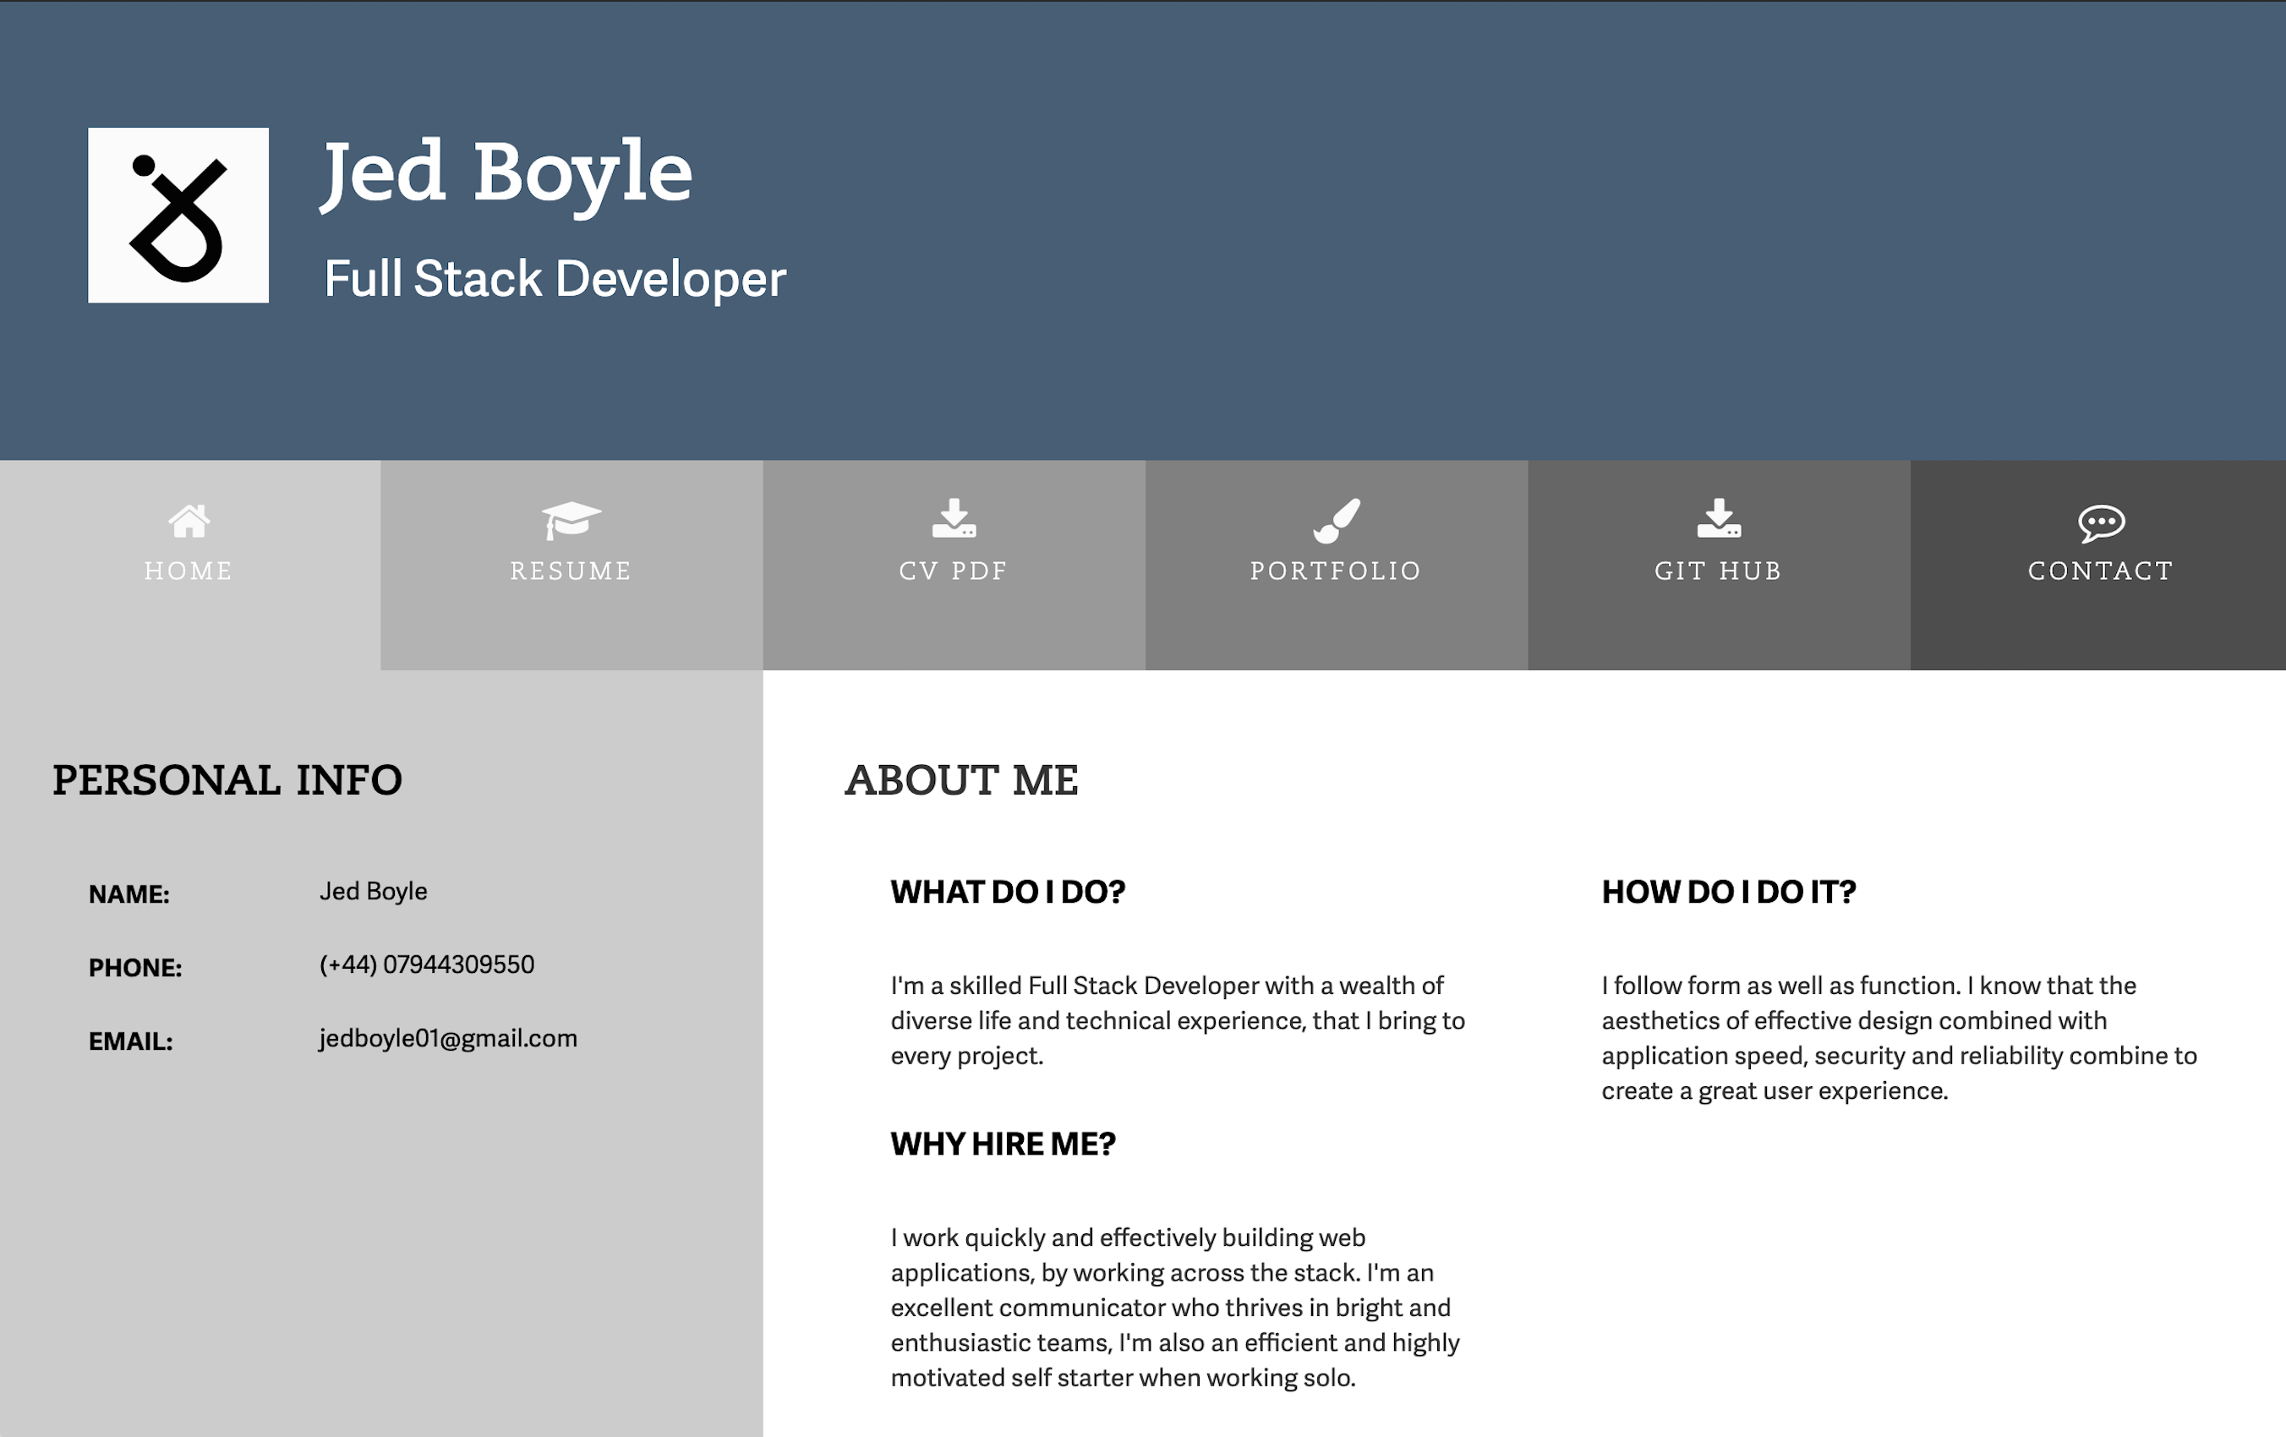Screen dimensions: 2286x1437
Task: Click the phone number (+44) 07944309550
Action: (x=427, y=964)
